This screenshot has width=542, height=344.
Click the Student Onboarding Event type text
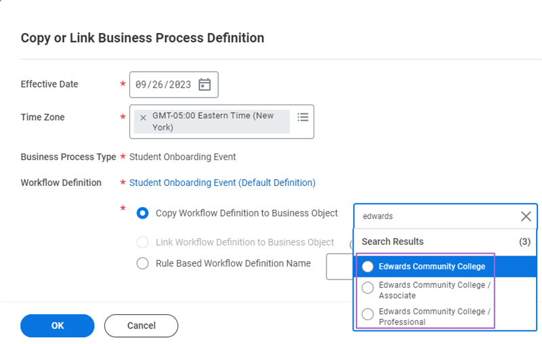pos(182,157)
